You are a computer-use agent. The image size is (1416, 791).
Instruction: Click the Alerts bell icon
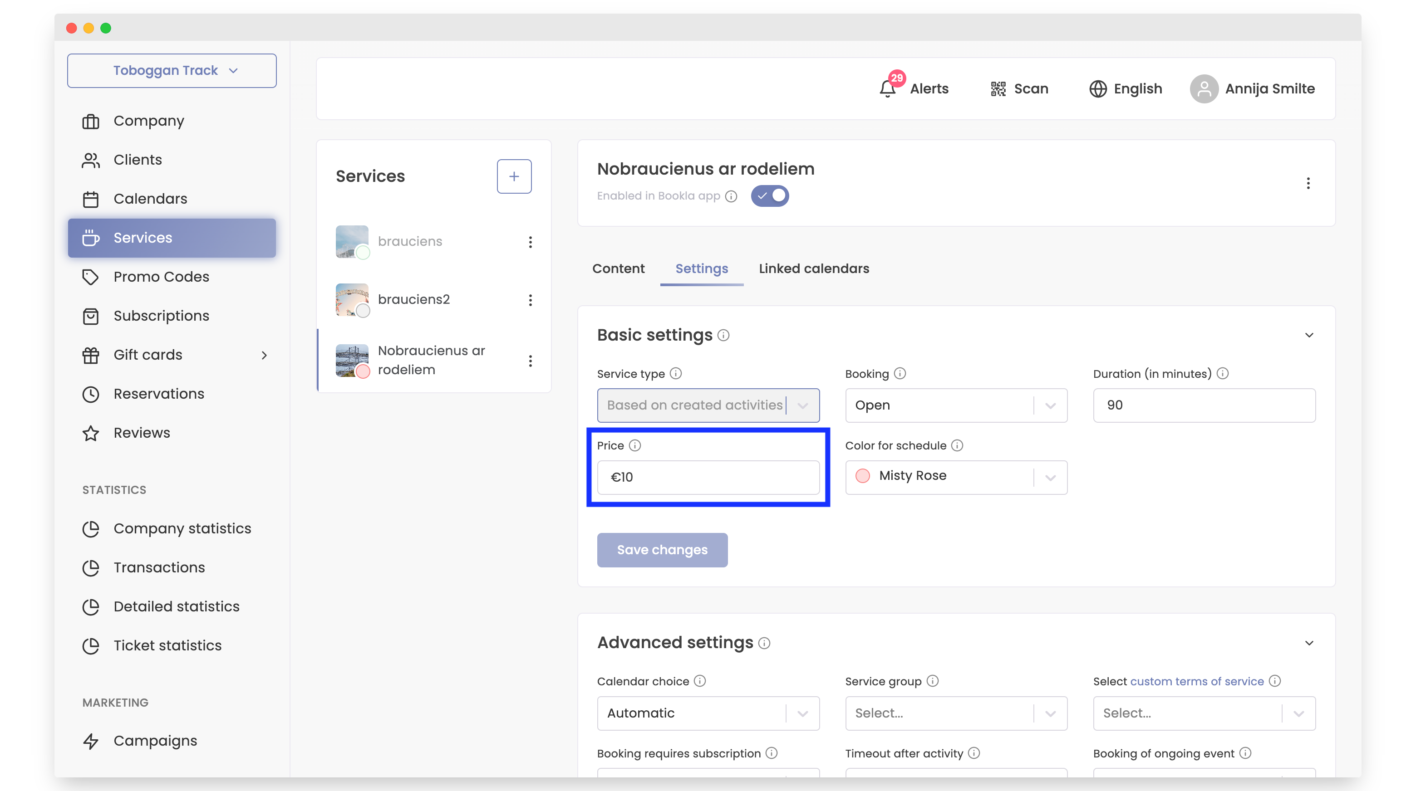(887, 88)
